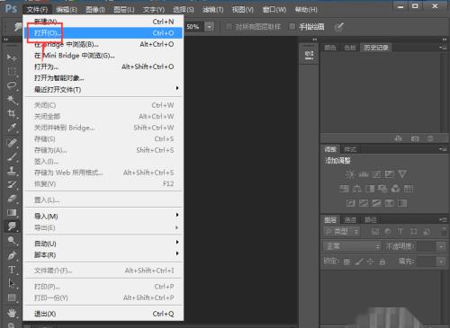Select the Move tool
The height and width of the screenshot is (328, 450).
(12, 58)
